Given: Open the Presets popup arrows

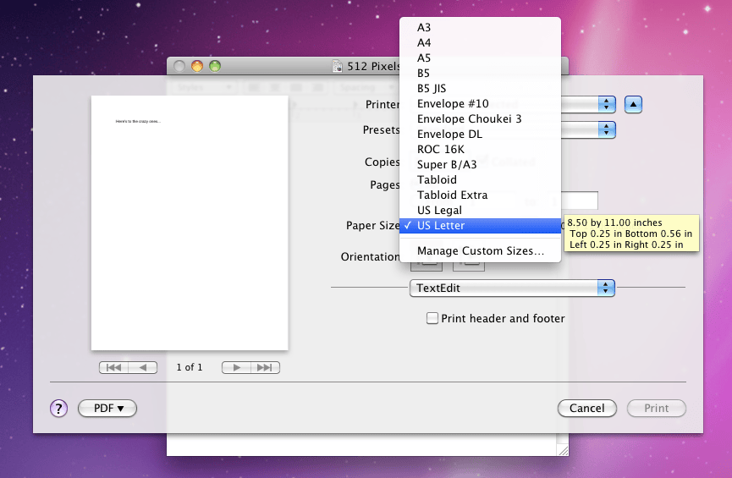Looking at the screenshot, I should pyautogui.click(x=607, y=129).
